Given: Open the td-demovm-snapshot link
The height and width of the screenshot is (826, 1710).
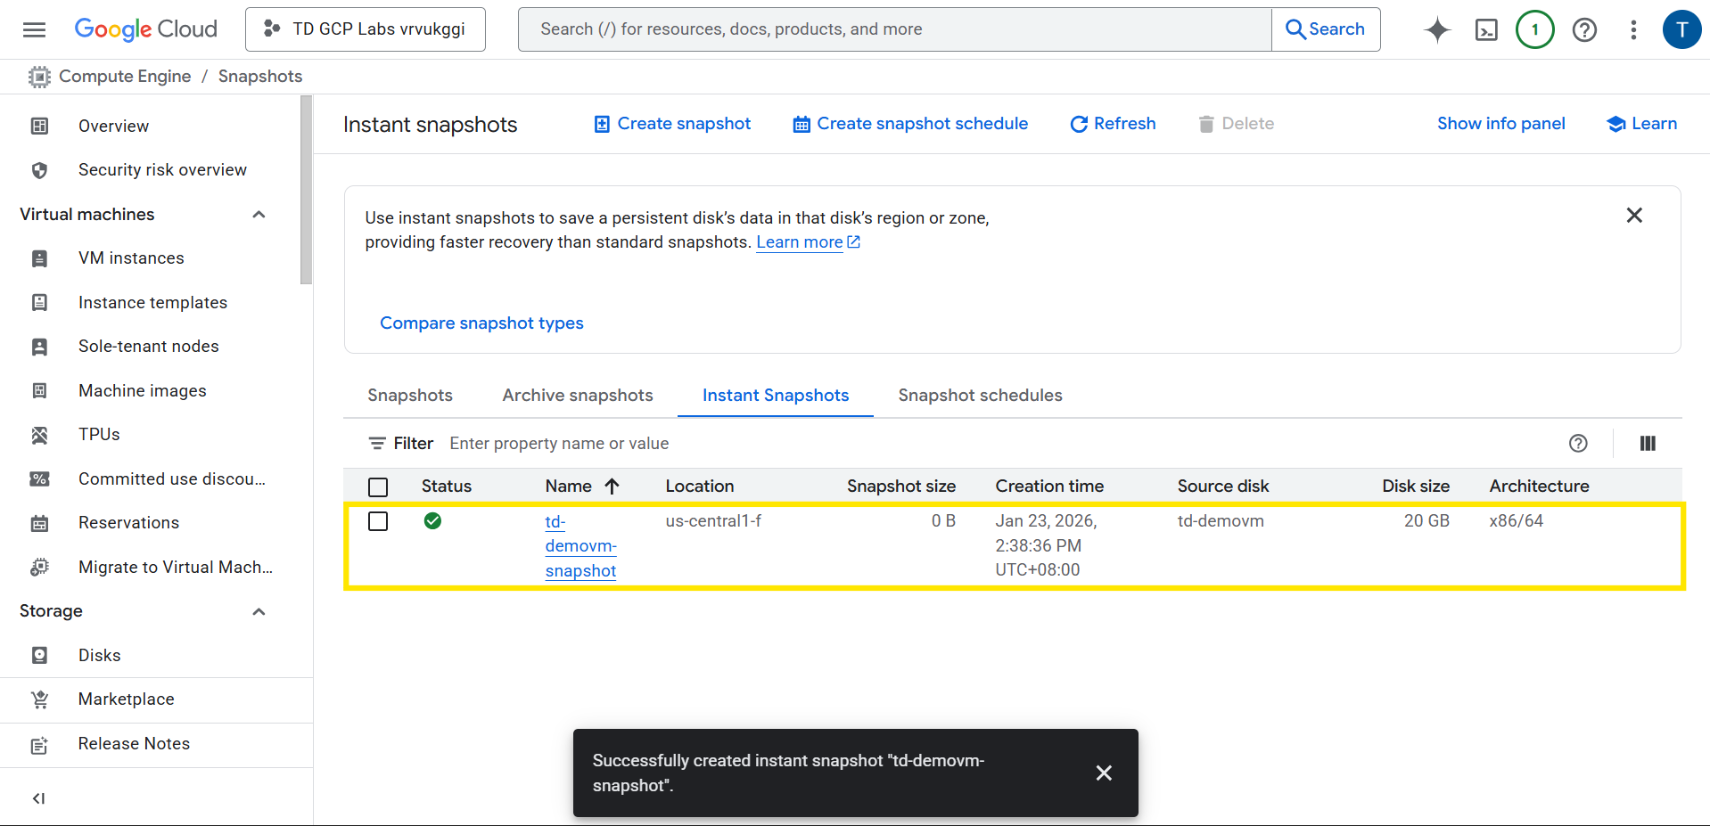Looking at the screenshot, I should coord(580,546).
